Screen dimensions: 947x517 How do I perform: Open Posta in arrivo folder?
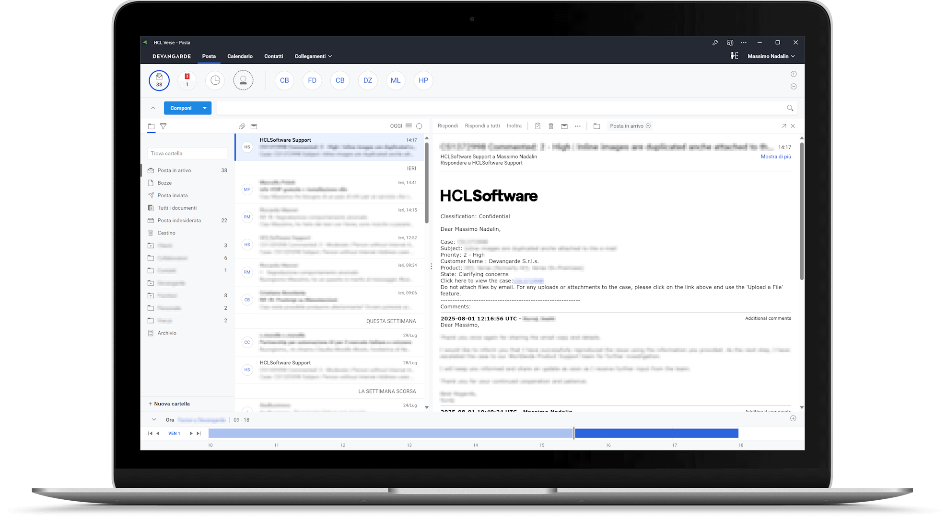pos(187,170)
